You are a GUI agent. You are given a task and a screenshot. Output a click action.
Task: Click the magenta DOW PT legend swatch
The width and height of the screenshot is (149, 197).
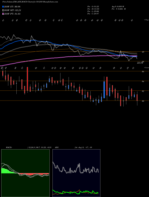click(3, 14)
